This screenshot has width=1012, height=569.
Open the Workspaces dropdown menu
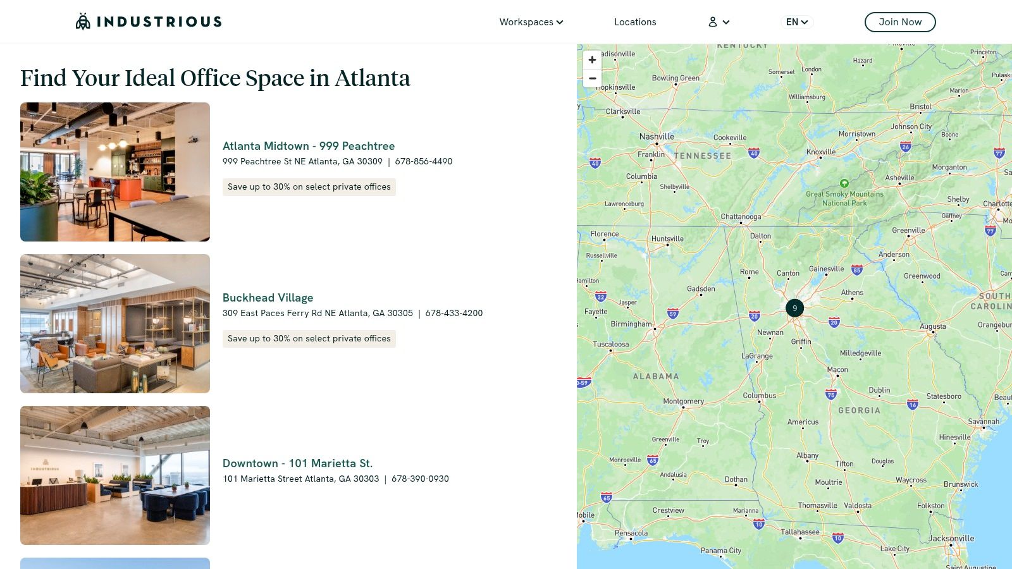531,22
